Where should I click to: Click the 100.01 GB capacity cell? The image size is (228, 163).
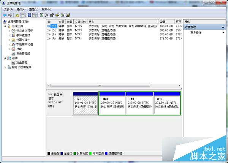166,26
